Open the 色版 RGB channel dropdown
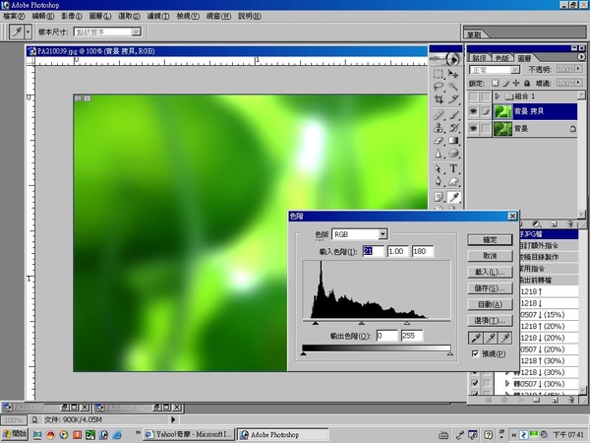 (383, 234)
